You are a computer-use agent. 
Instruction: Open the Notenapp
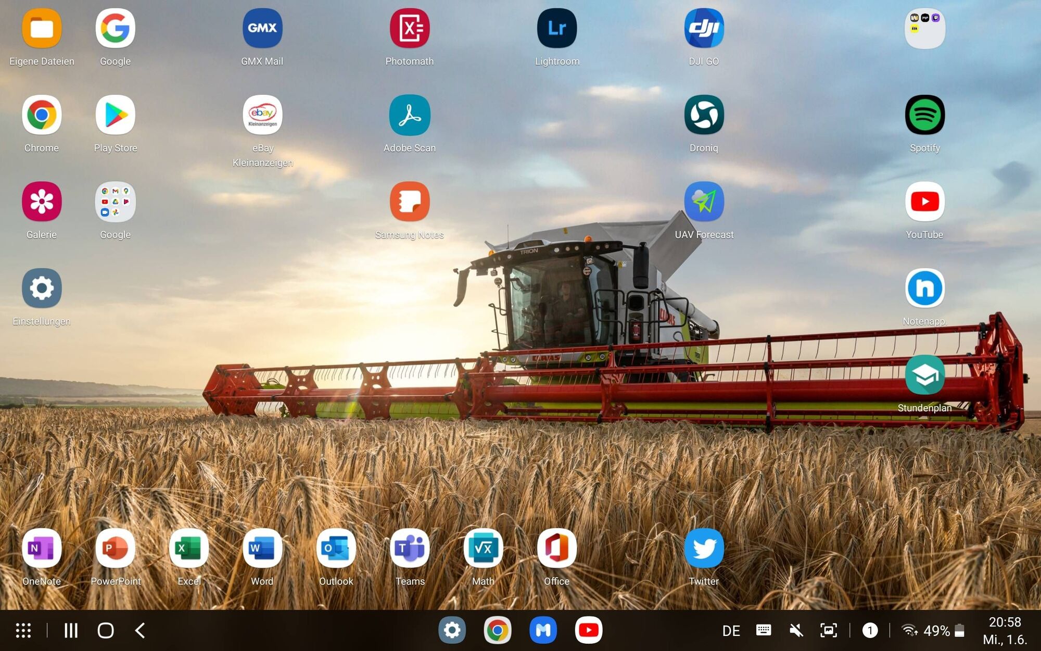(x=925, y=288)
